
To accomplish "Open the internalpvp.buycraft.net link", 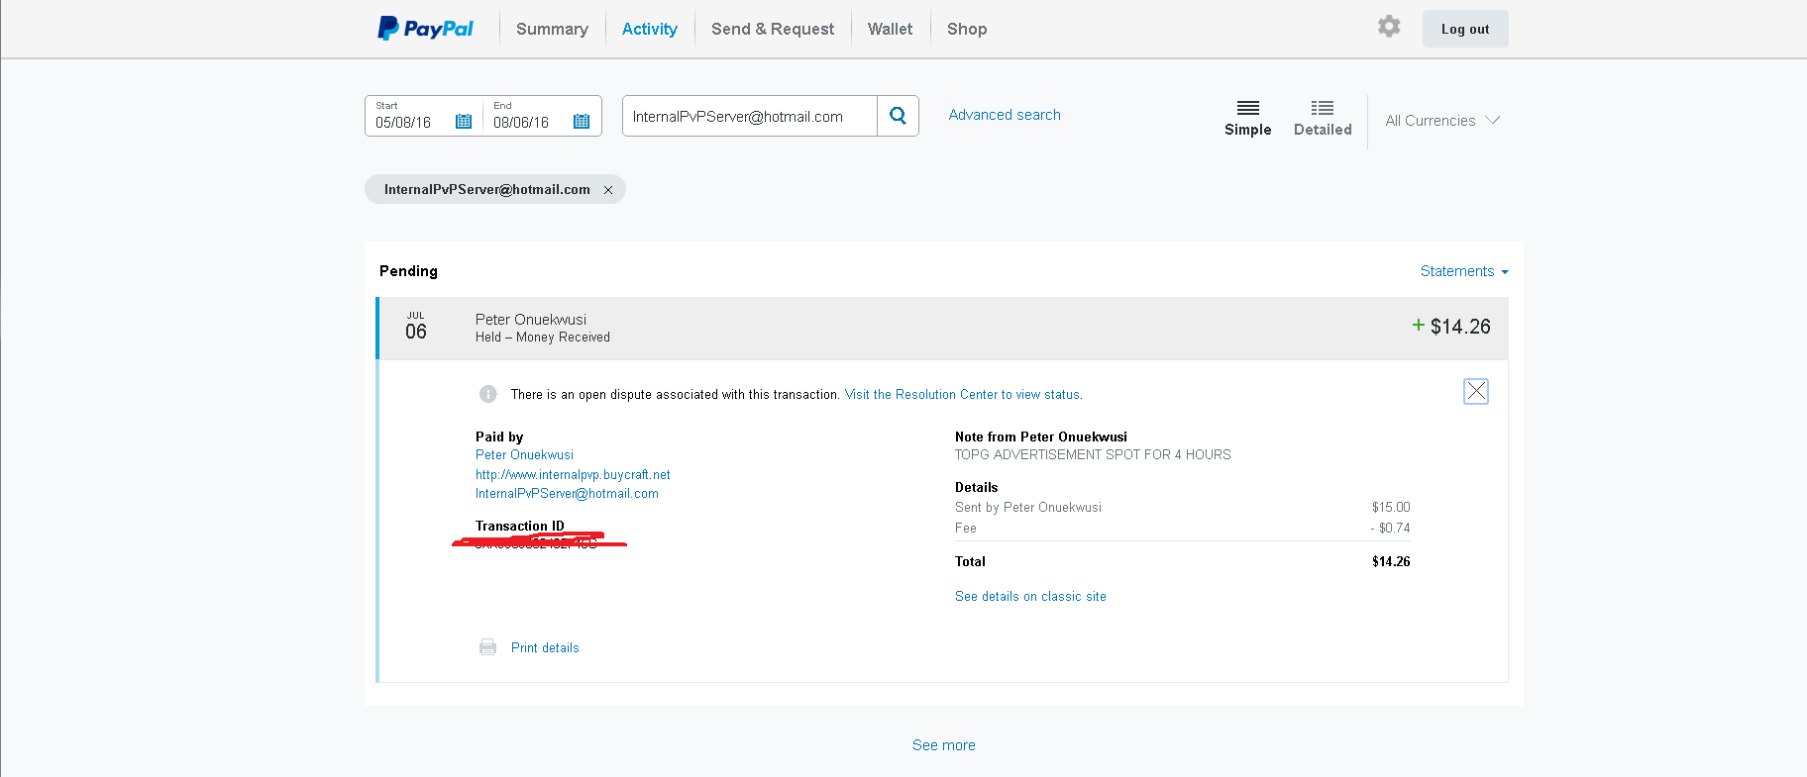I will point(573,475).
